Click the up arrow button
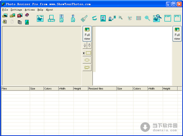Viewport: 183px width, 136px height. (85, 45)
